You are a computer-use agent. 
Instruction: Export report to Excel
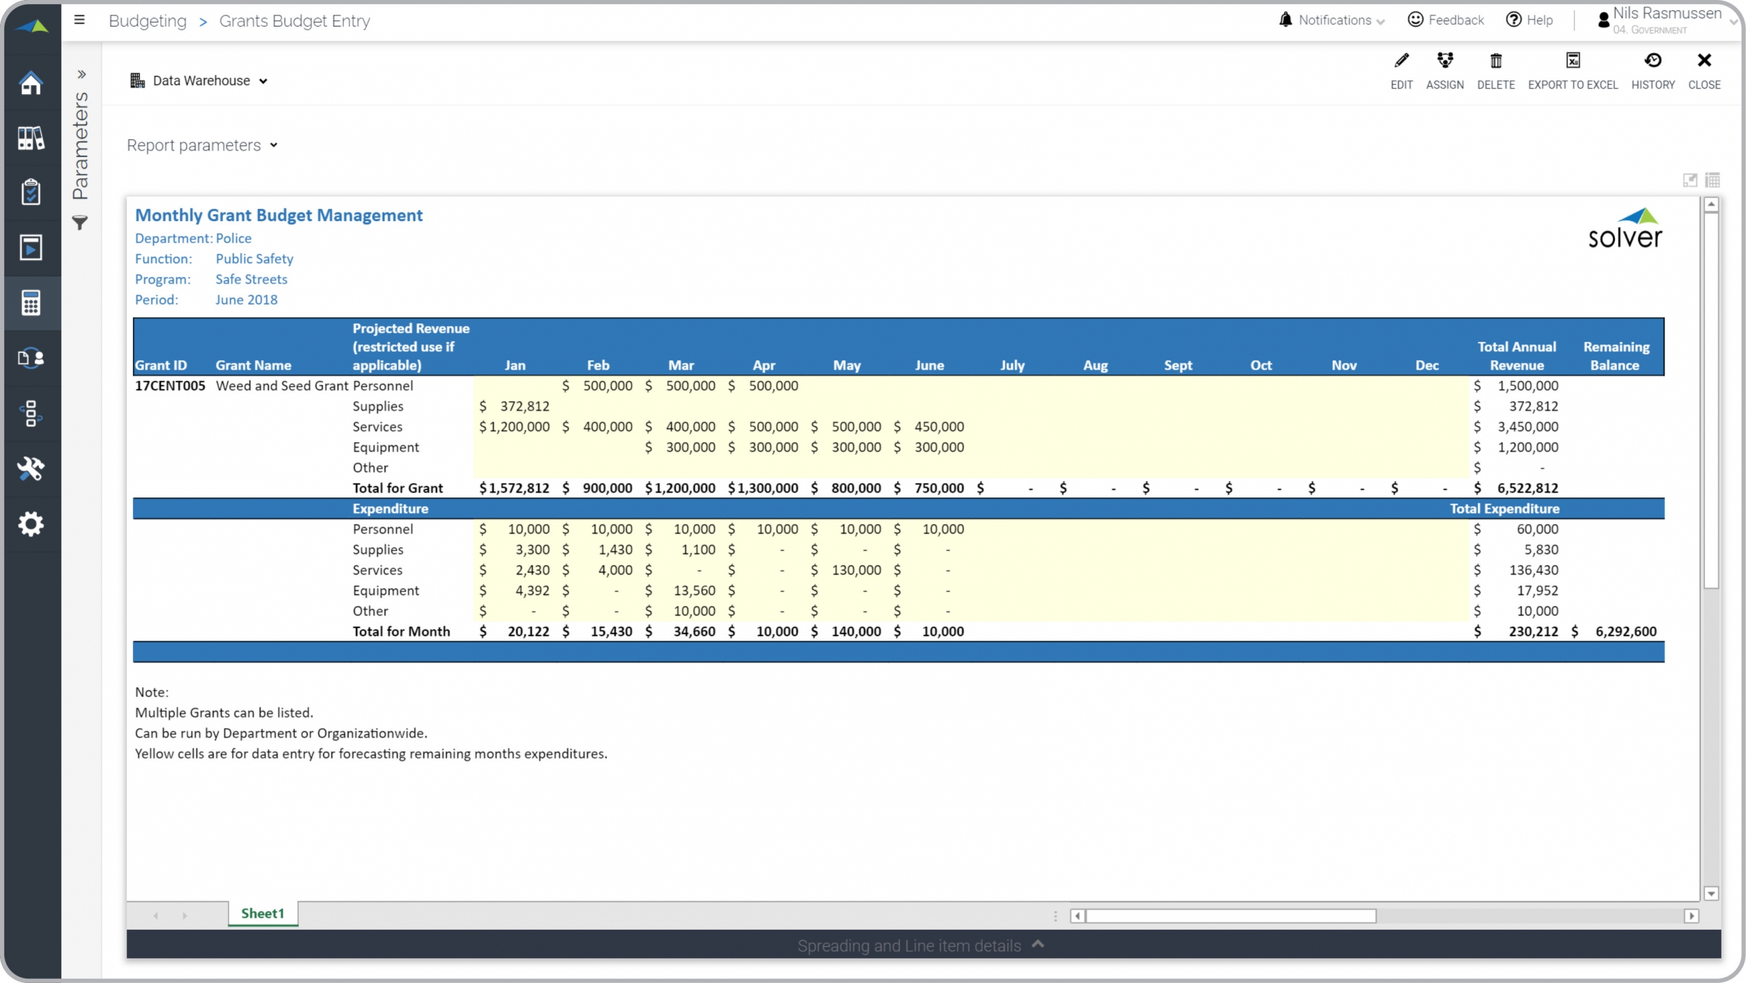pos(1572,61)
